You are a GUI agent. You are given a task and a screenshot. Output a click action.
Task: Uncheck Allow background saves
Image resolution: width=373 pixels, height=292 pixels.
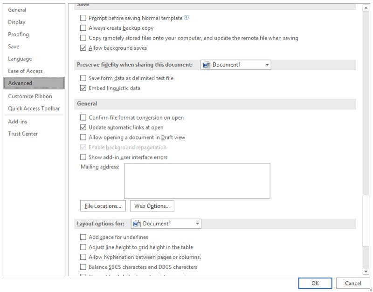(83, 48)
